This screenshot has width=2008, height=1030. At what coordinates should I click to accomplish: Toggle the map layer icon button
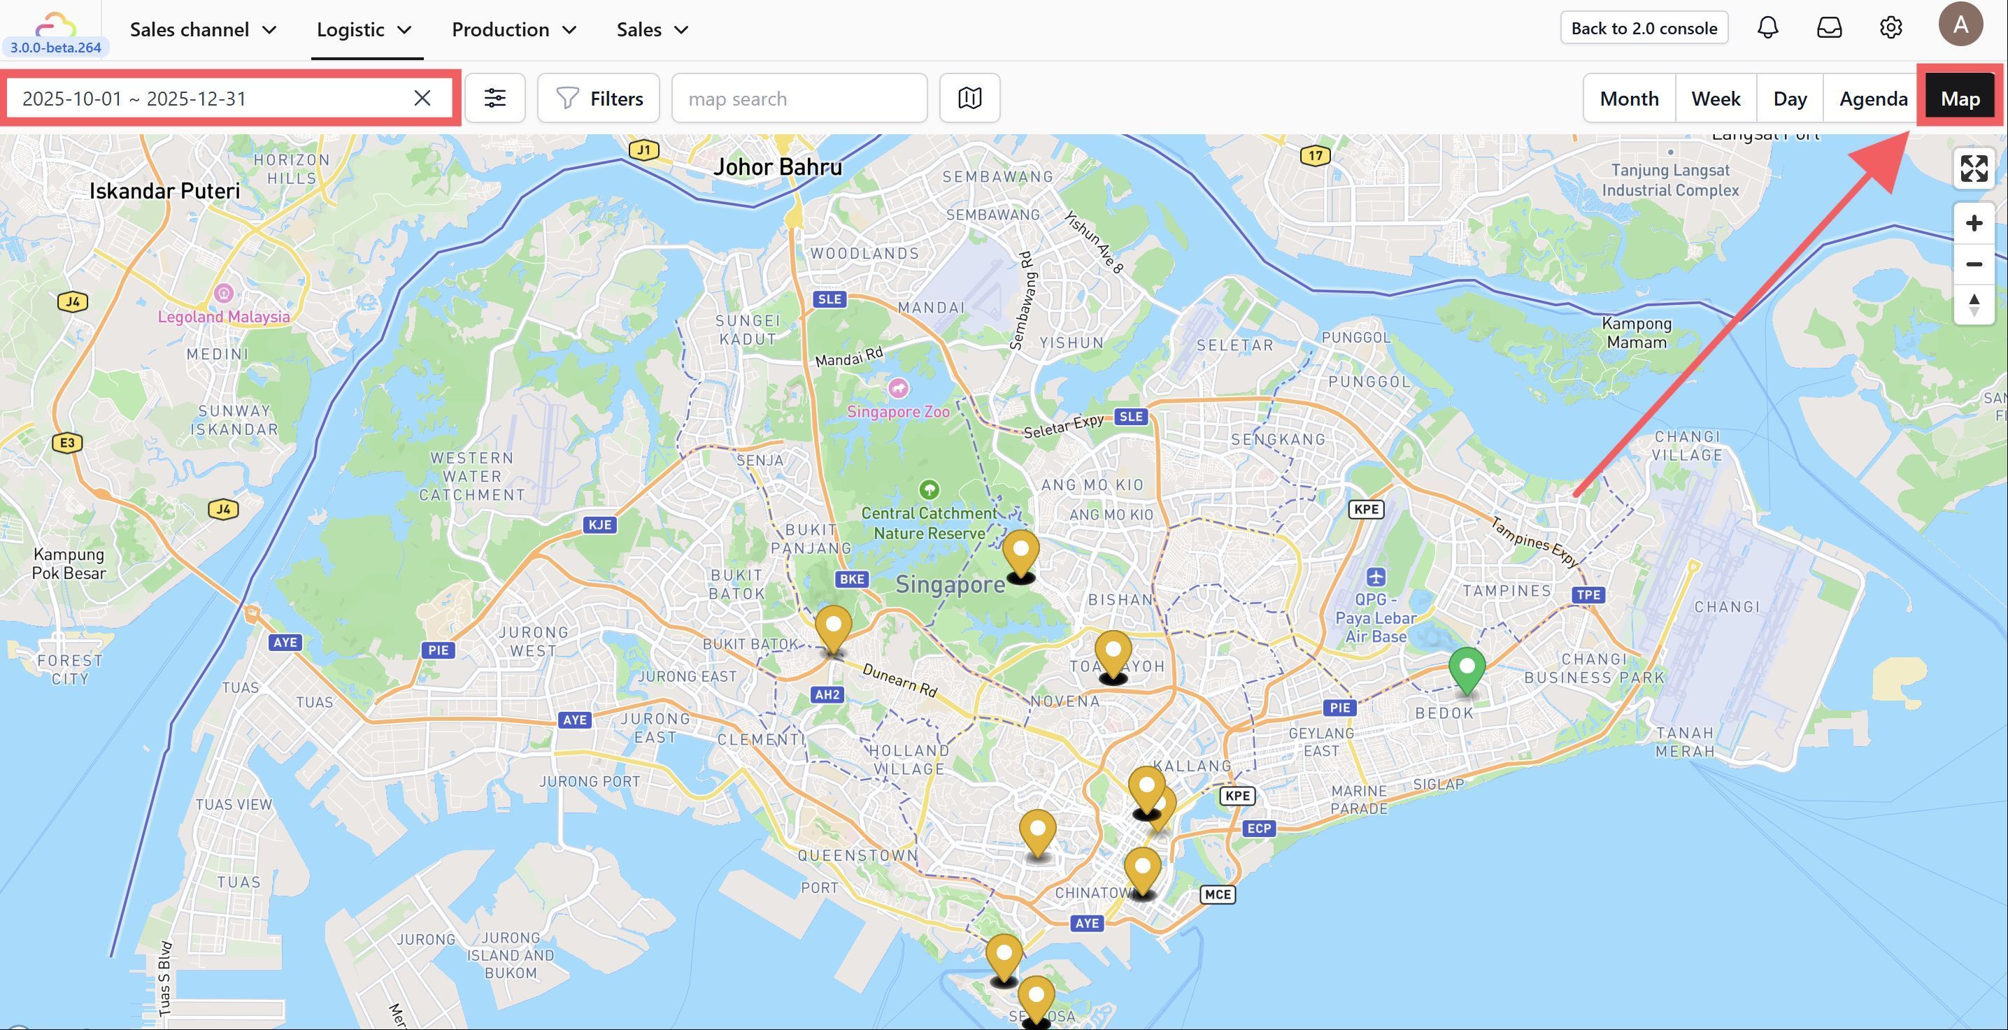(x=969, y=98)
